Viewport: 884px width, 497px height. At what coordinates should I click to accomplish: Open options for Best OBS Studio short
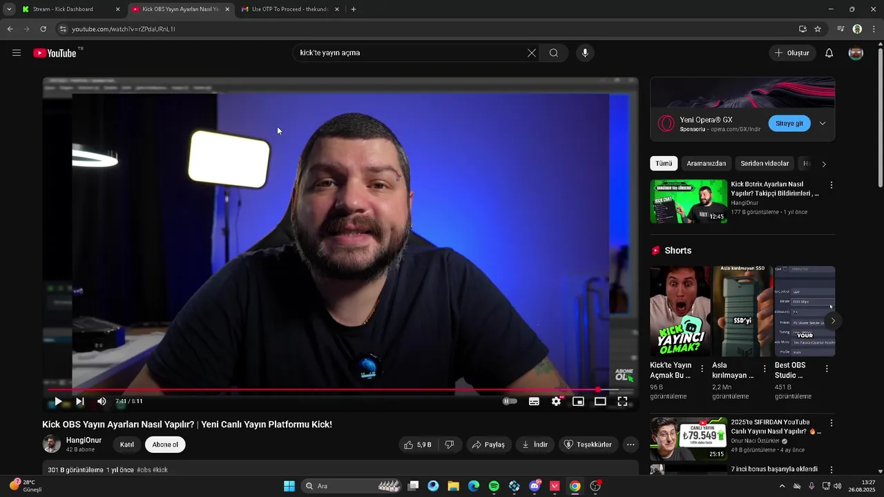pos(827,369)
